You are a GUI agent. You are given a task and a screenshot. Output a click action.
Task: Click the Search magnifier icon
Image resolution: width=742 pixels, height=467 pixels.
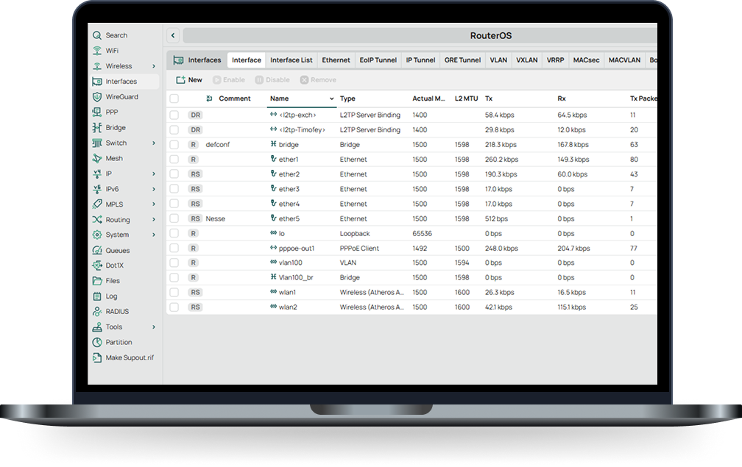pyautogui.click(x=97, y=35)
